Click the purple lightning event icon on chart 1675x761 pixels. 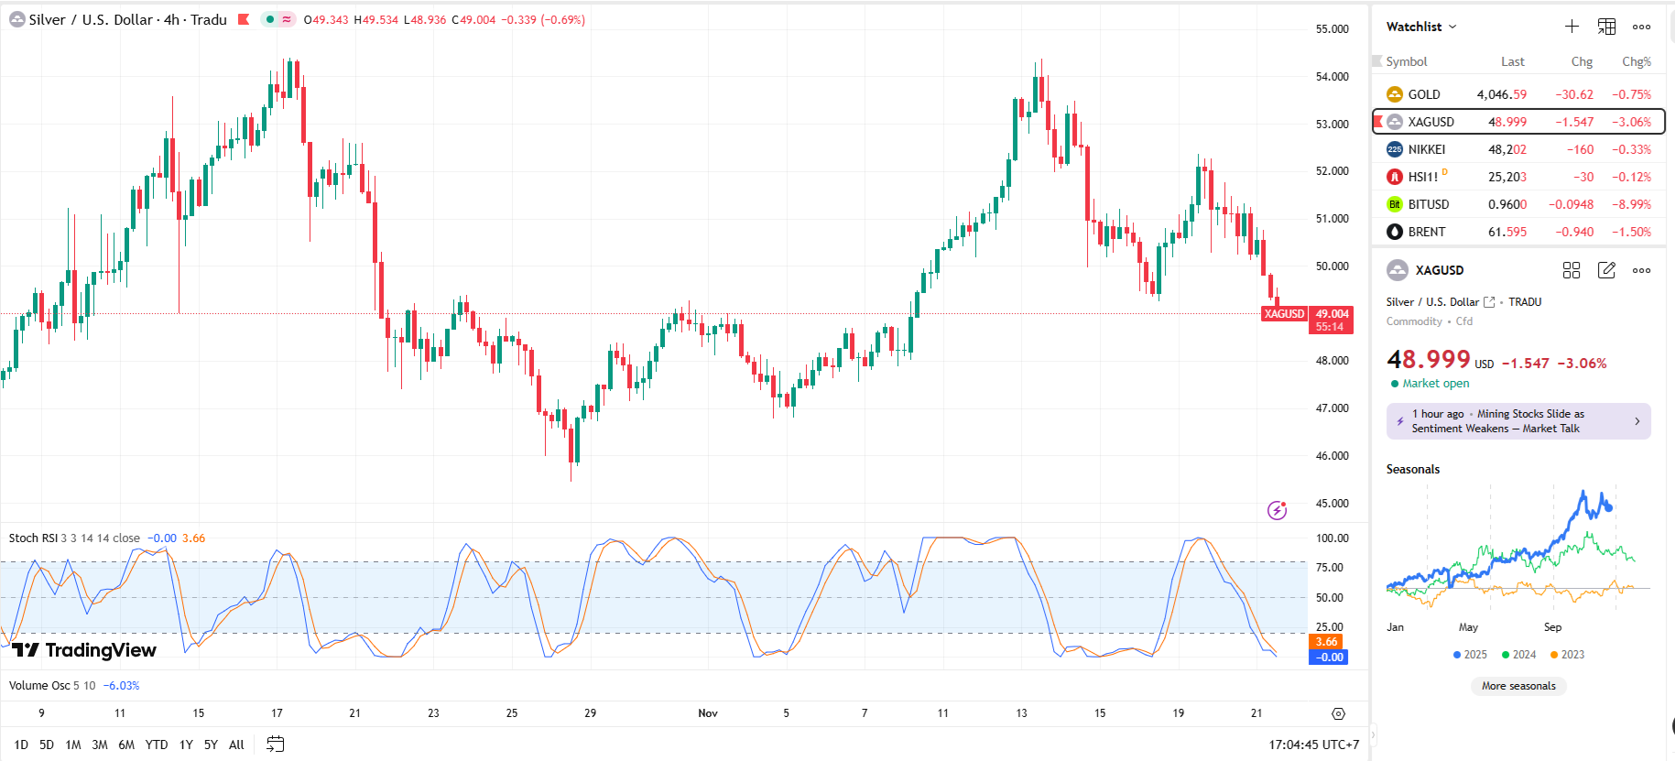point(1277,510)
